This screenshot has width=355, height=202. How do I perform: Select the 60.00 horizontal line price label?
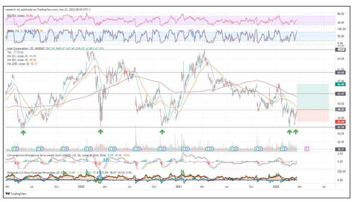point(340,72)
